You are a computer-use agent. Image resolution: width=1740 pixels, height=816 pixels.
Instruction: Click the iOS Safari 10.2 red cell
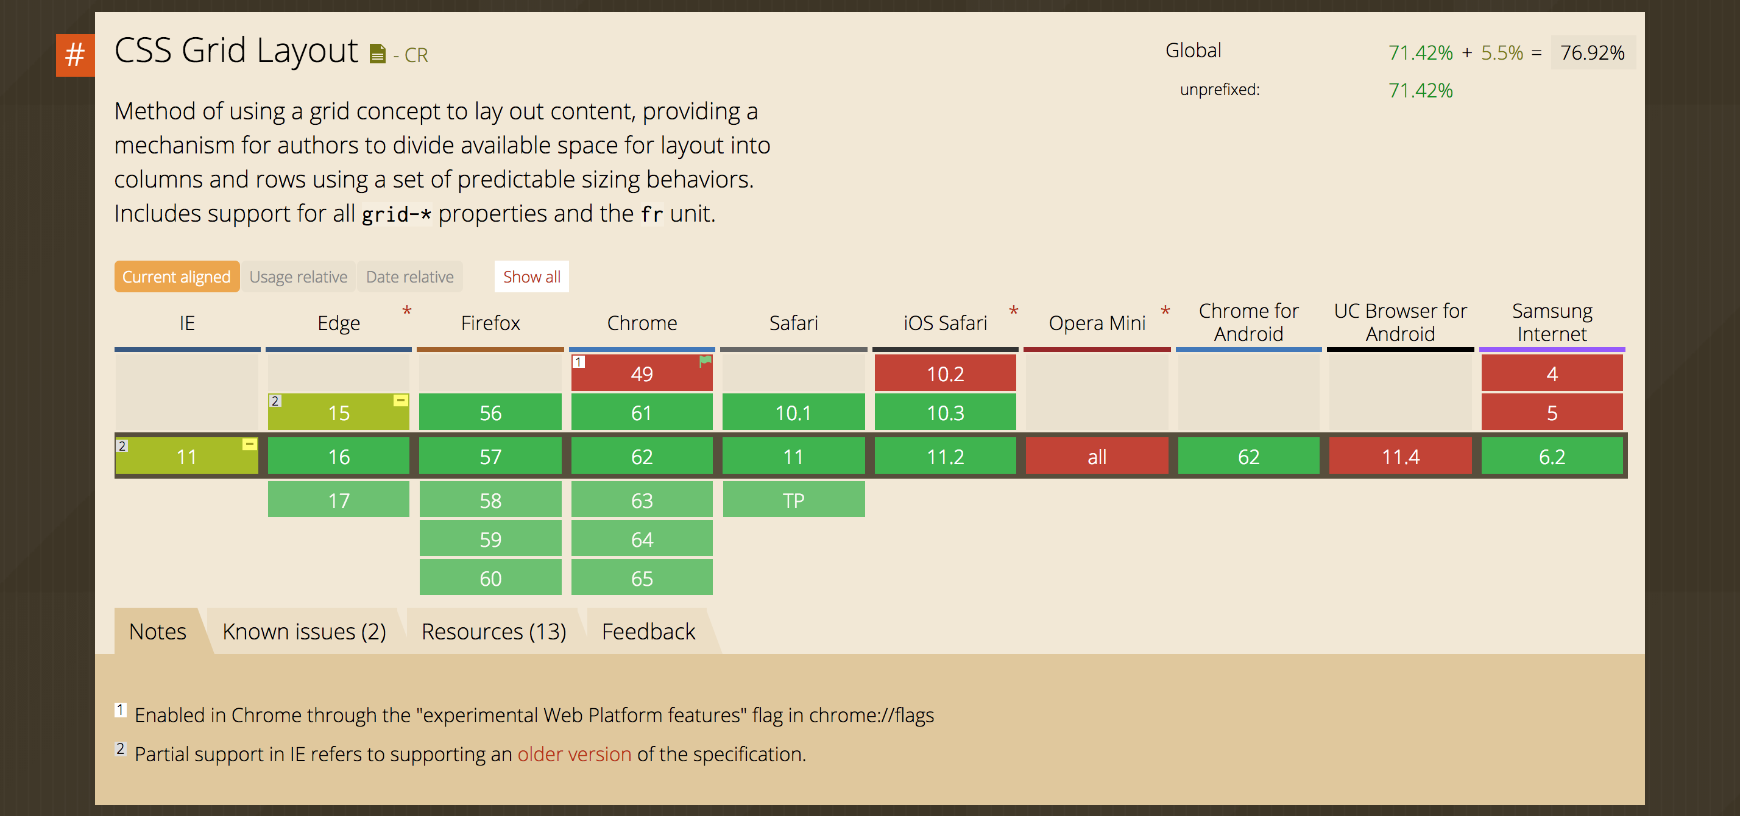click(x=945, y=373)
